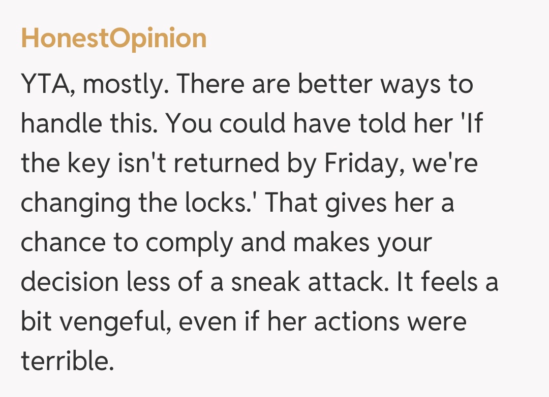This screenshot has height=397, width=549.
Task: Open the HonestOpinion user profile
Action: tap(114, 39)
